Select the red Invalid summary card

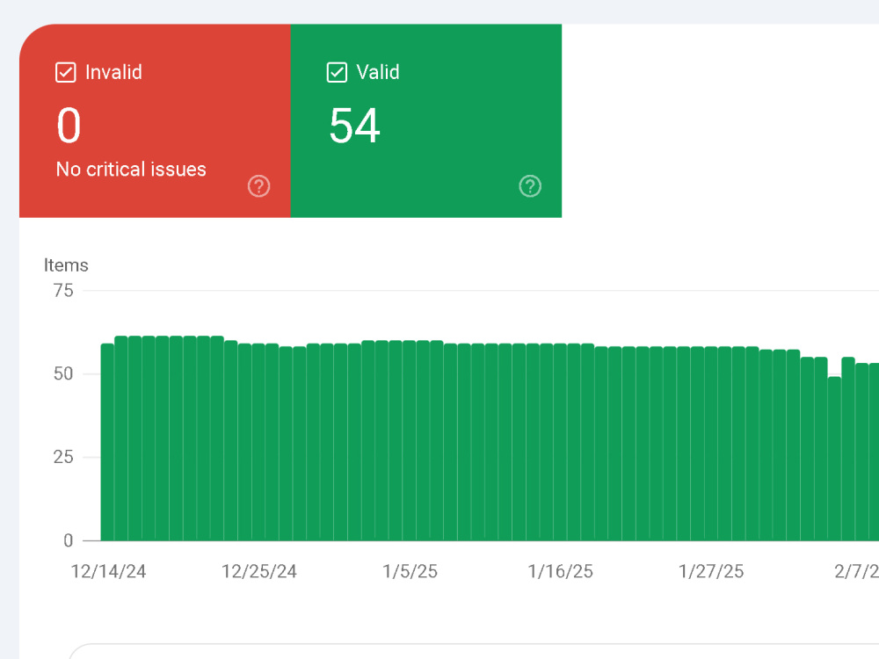[x=155, y=120]
